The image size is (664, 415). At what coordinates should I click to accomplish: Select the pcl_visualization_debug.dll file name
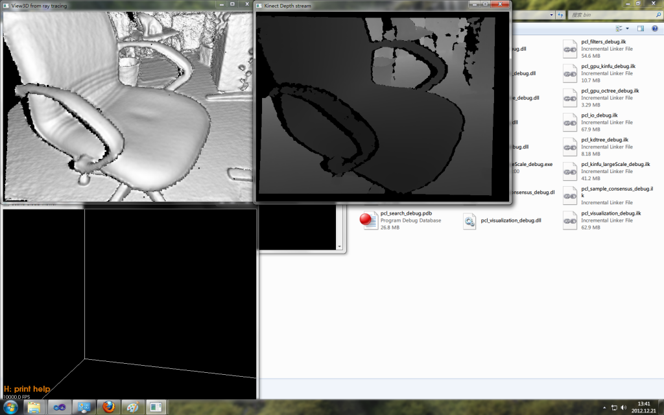(x=511, y=220)
